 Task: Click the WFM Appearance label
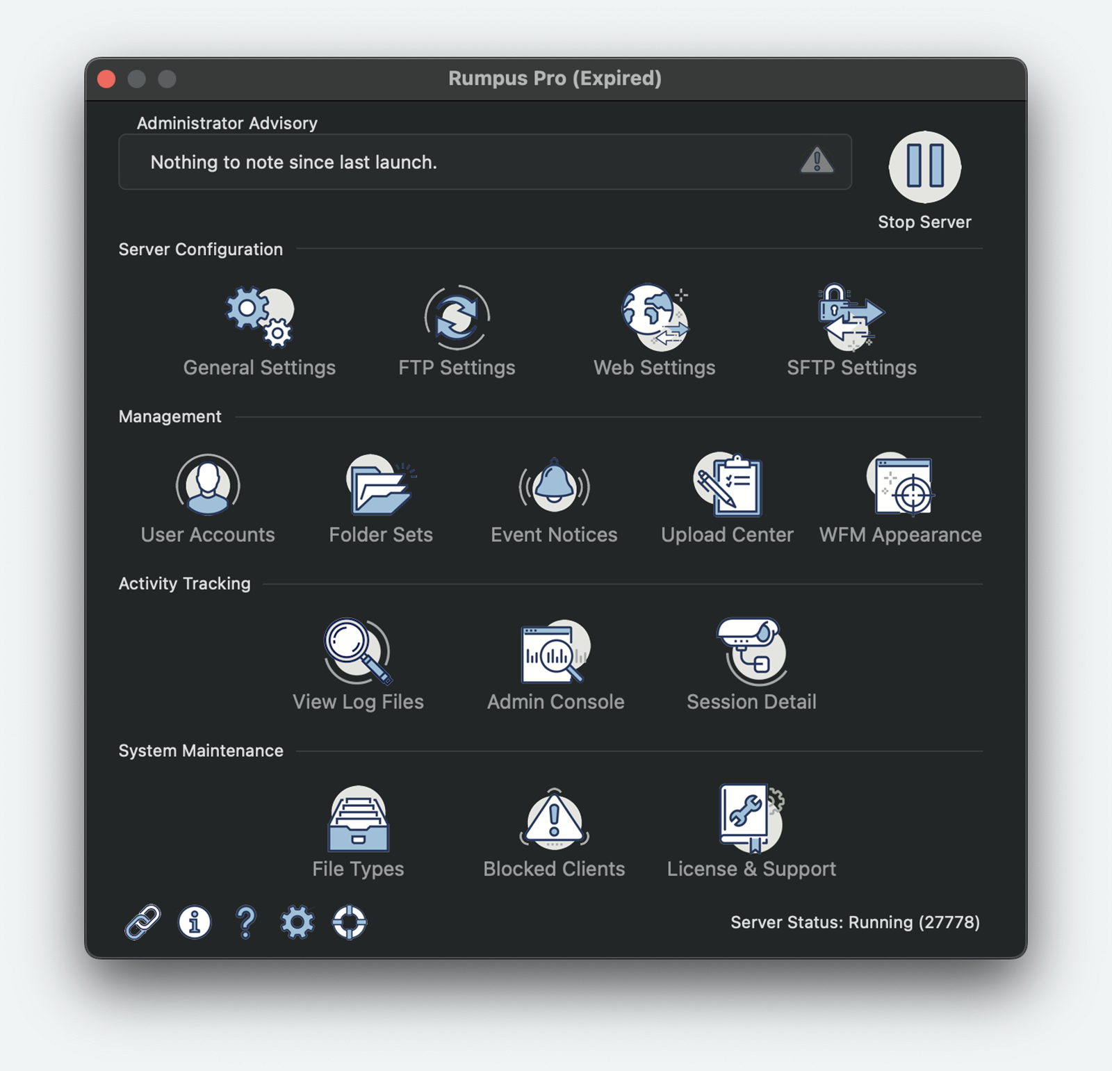click(900, 534)
